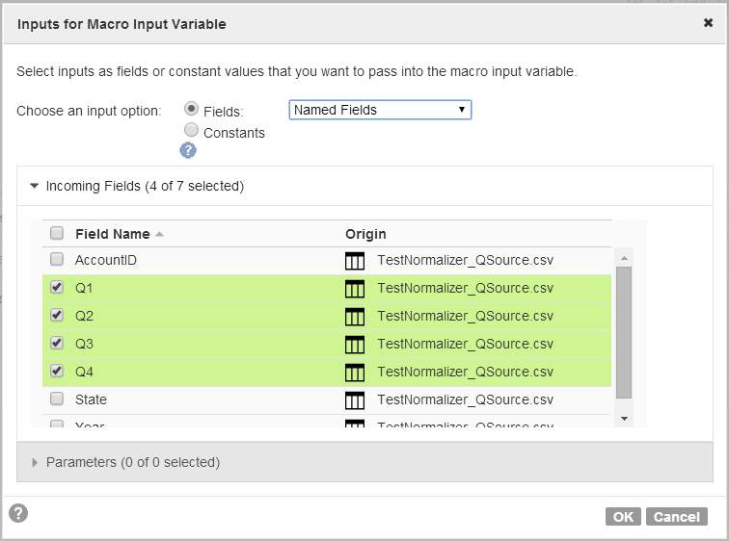The height and width of the screenshot is (541, 729).
Task: Click the State field name
Action: point(91,399)
